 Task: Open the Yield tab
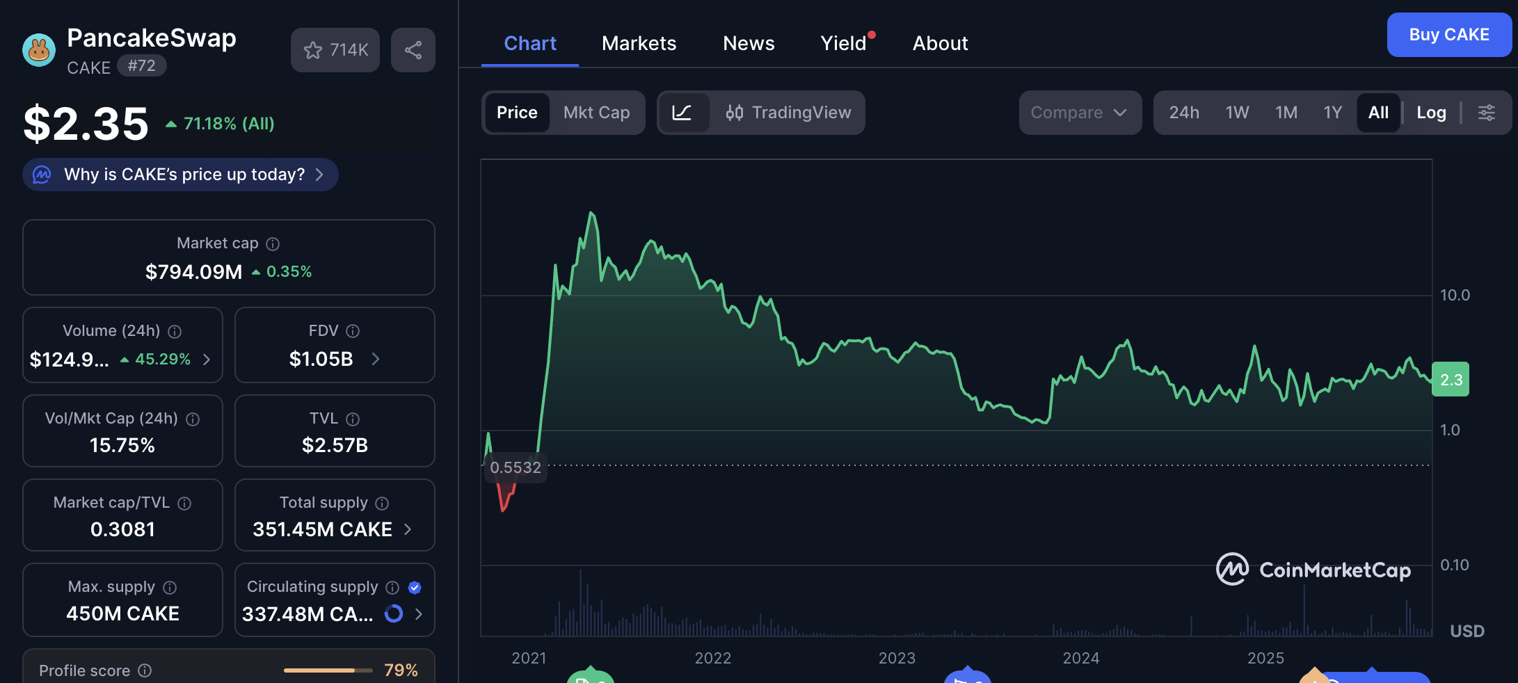(x=843, y=42)
